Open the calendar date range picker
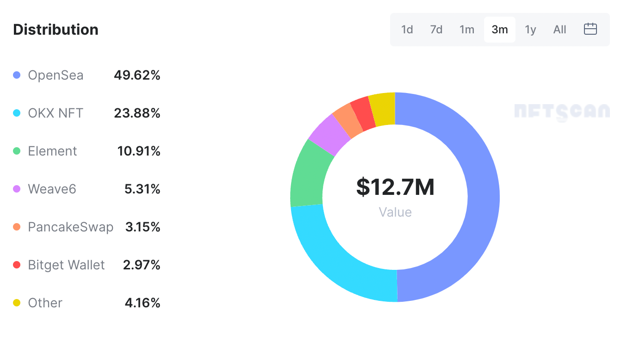The height and width of the screenshot is (349, 621). [590, 30]
